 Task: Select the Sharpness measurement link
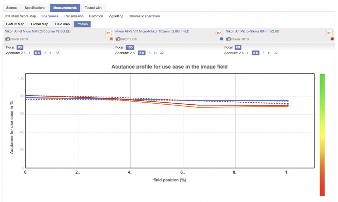[50, 16]
